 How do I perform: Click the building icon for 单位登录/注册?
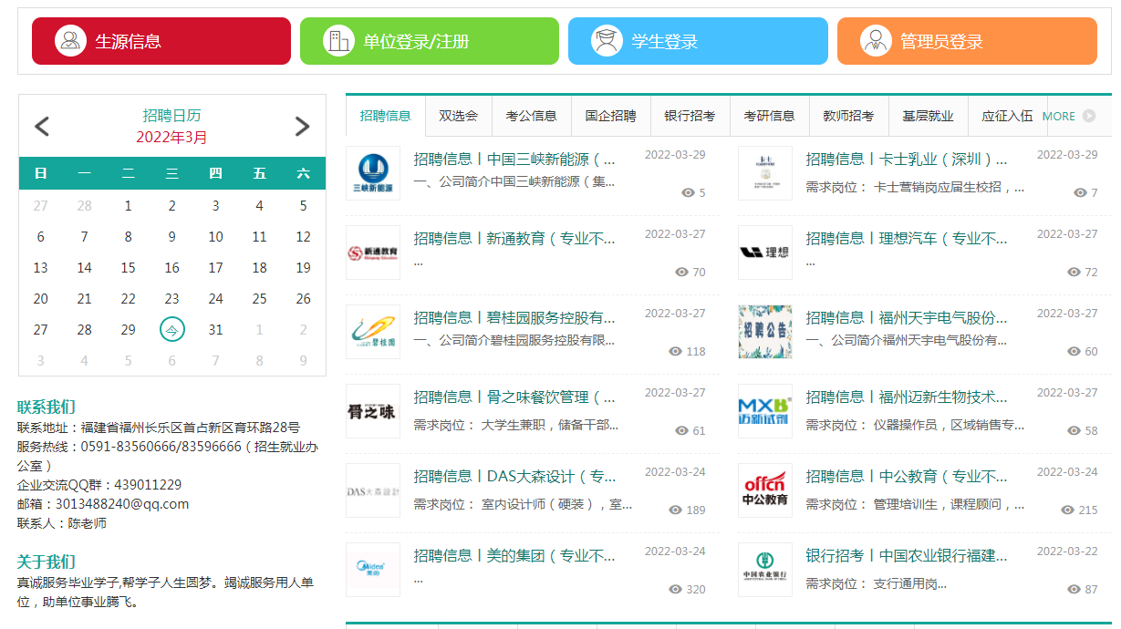338,41
